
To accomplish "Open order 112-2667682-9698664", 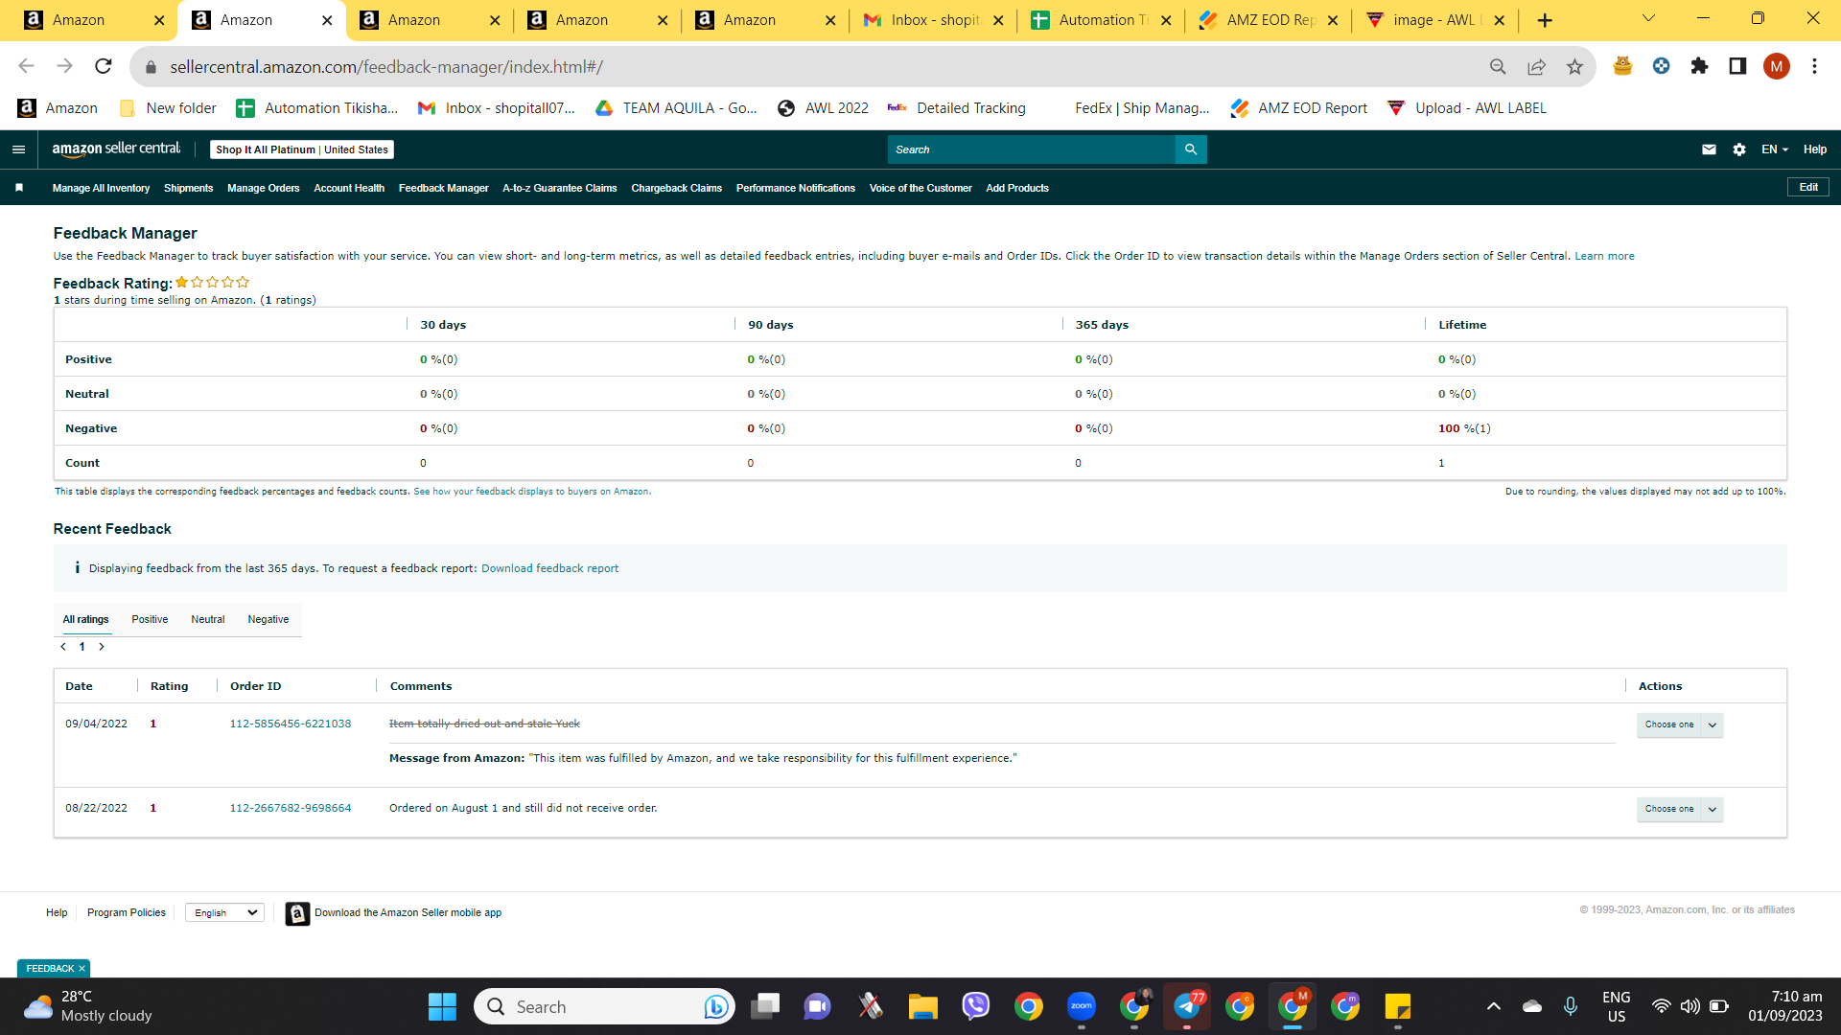I will [x=291, y=808].
